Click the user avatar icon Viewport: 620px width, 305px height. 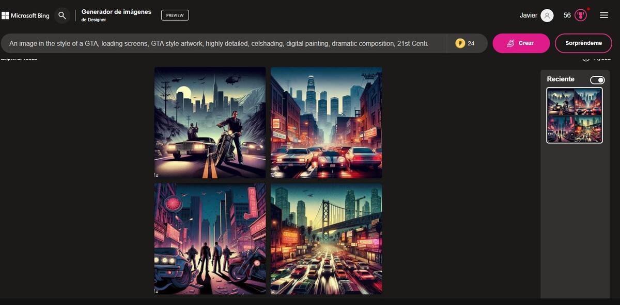[547, 15]
